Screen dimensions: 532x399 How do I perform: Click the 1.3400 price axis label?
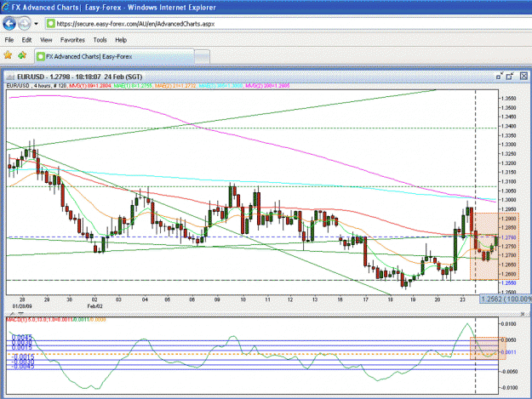click(508, 126)
